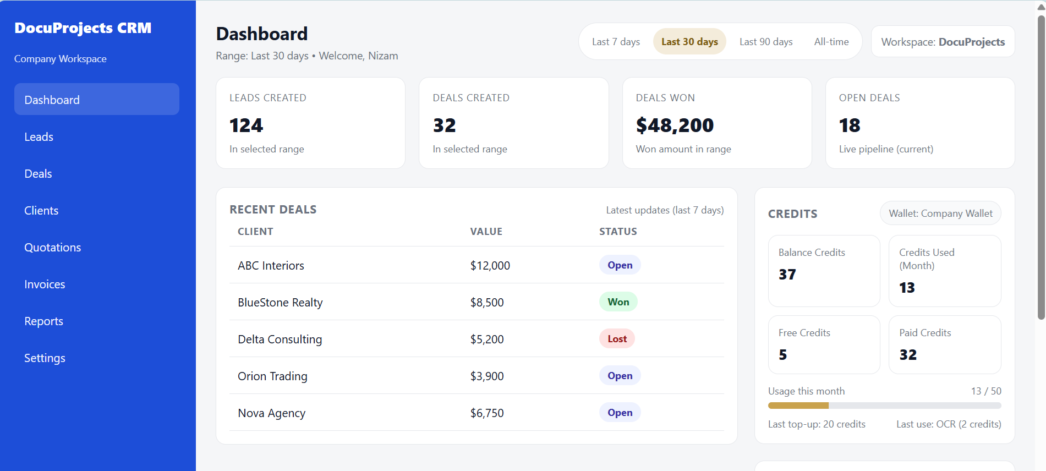Click the DocuProjects CRM logo title
The height and width of the screenshot is (471, 1046).
(x=83, y=28)
